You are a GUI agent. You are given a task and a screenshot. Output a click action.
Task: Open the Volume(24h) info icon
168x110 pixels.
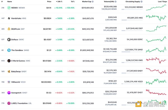[x=116, y=2]
